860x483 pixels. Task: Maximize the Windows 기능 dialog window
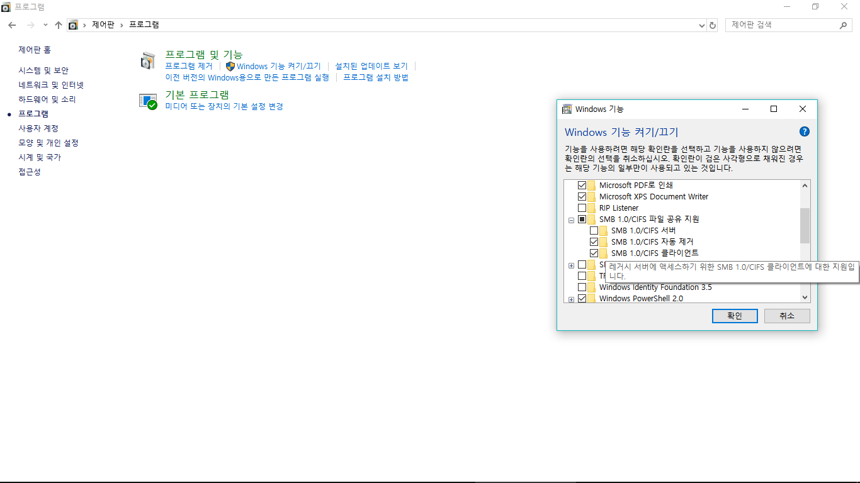coord(774,109)
